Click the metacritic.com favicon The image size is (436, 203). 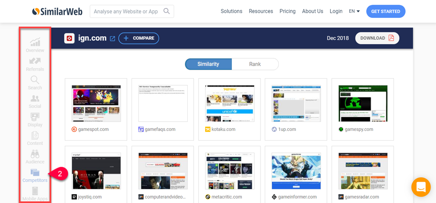pos(207,197)
